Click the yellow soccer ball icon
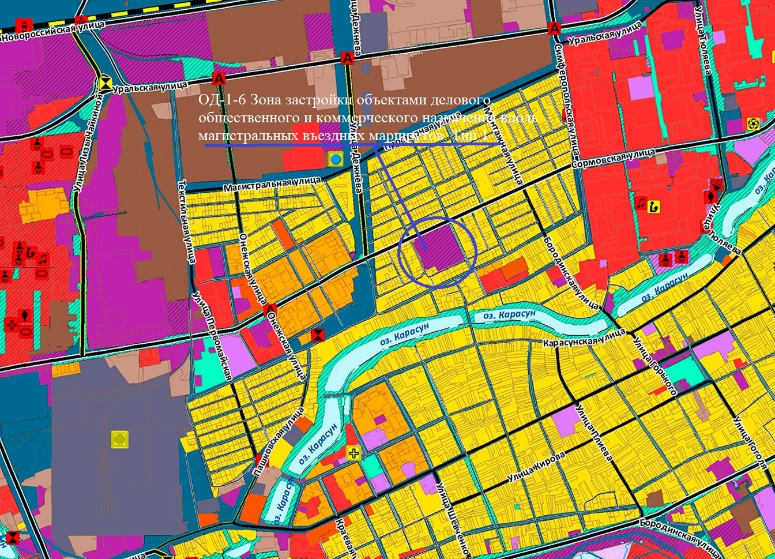The image size is (775, 559). coord(753,123)
